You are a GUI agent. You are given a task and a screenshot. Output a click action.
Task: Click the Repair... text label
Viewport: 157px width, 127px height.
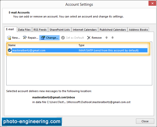pos(33,38)
